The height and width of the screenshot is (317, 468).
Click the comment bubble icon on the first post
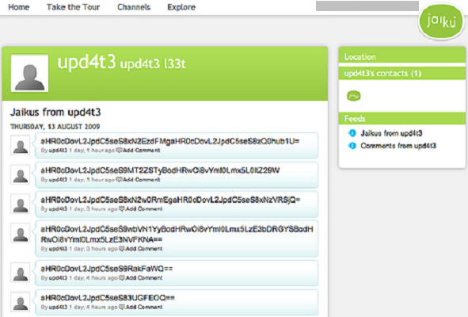[119, 151]
